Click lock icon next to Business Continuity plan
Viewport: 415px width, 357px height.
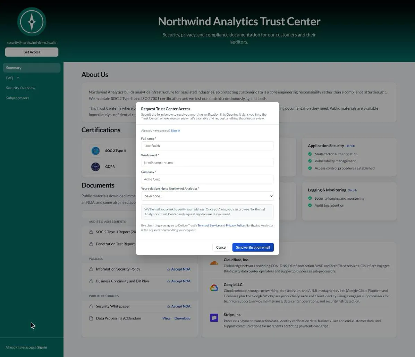click(x=91, y=281)
